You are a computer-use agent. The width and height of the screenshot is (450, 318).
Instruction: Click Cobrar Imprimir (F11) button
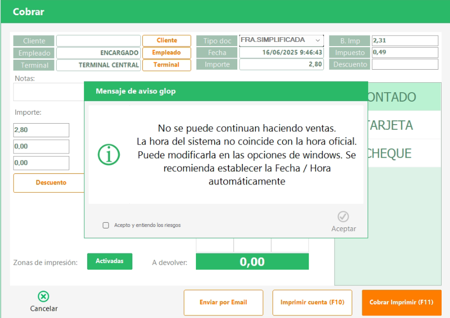[401, 302]
